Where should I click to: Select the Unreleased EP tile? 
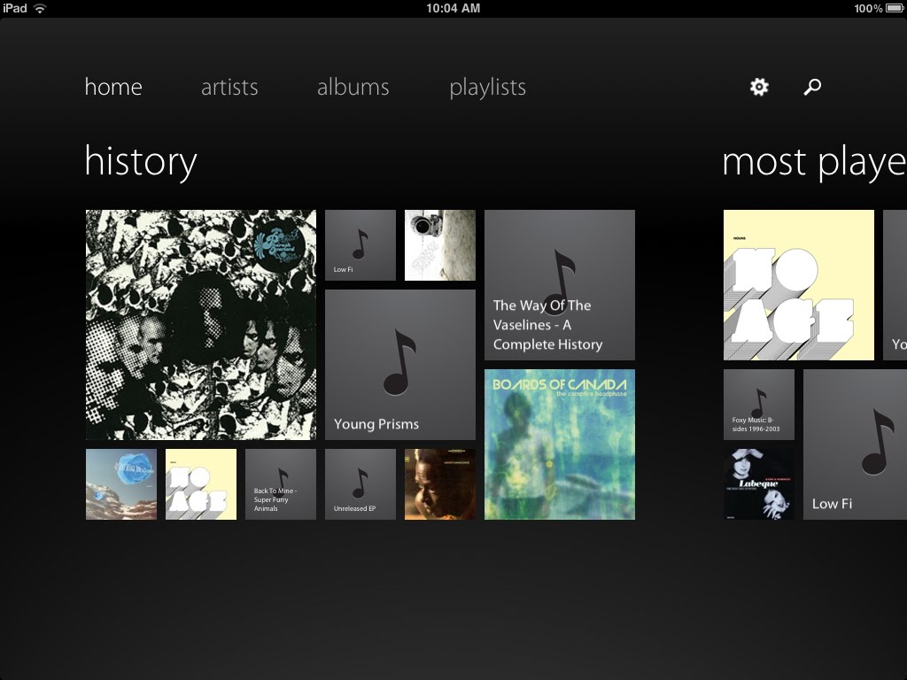[x=360, y=484]
